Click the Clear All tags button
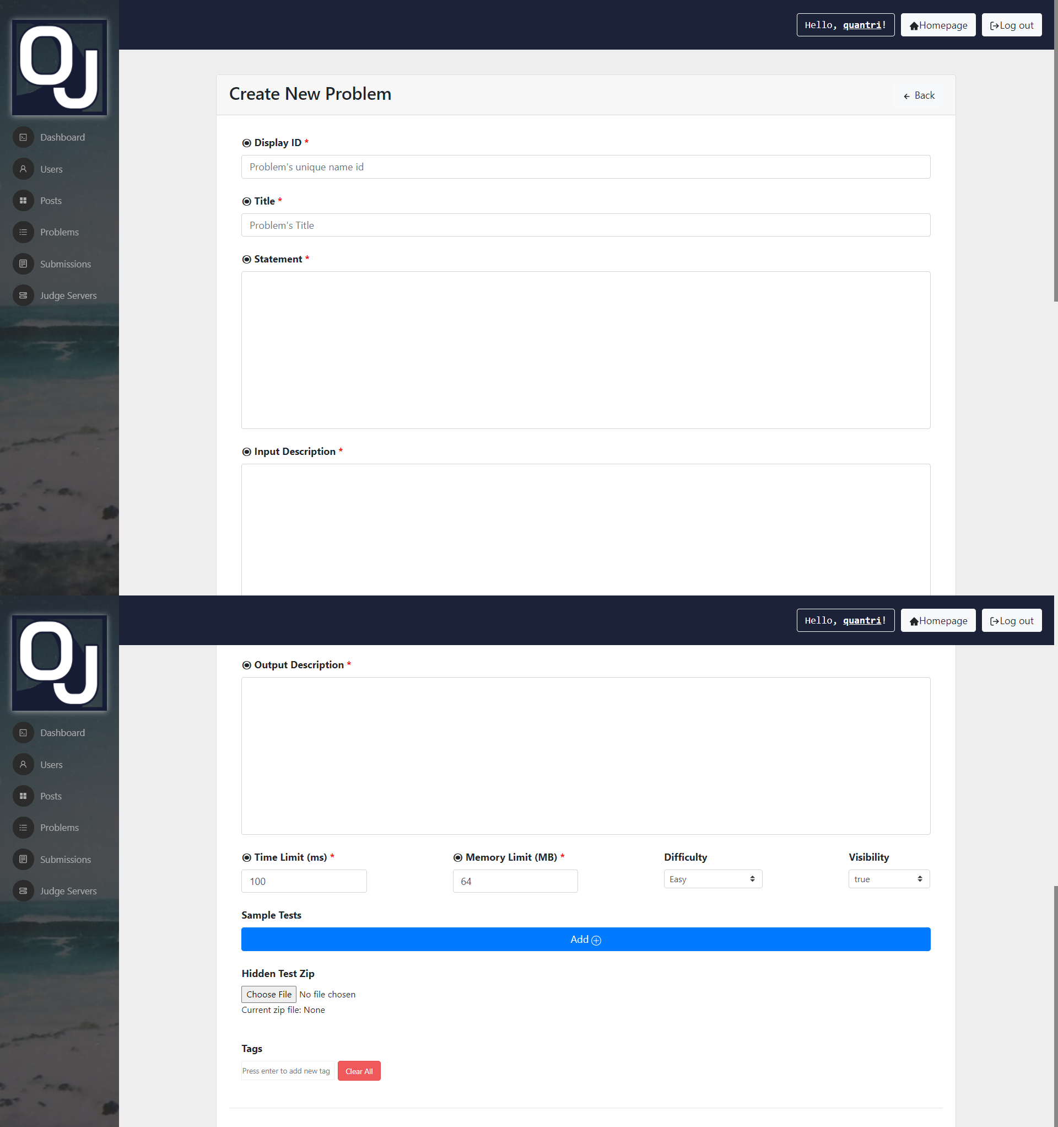 click(x=361, y=1070)
